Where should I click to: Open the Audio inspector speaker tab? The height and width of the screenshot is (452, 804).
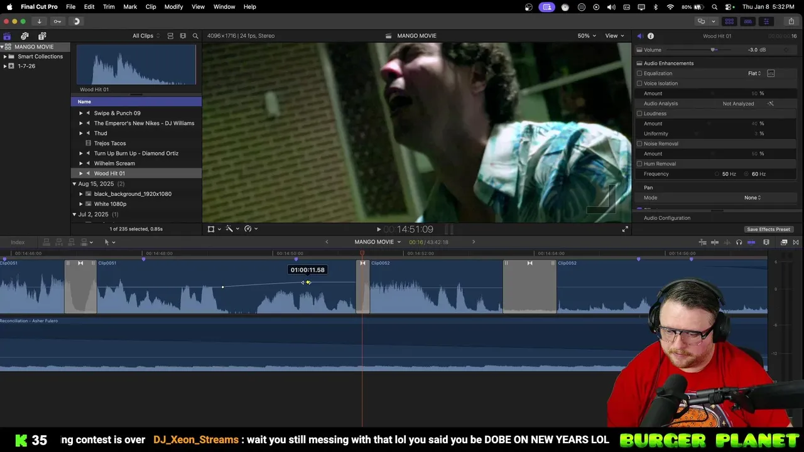tap(639, 36)
